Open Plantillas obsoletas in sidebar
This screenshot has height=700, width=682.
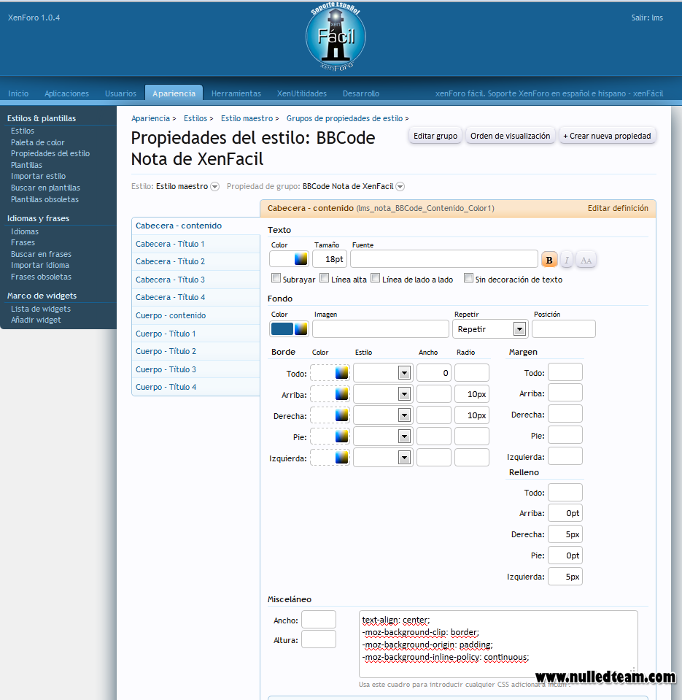(44, 199)
